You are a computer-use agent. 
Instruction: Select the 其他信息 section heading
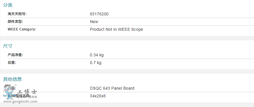(13, 79)
